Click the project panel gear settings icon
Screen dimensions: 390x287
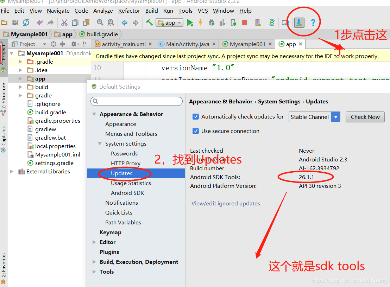tap(75, 44)
